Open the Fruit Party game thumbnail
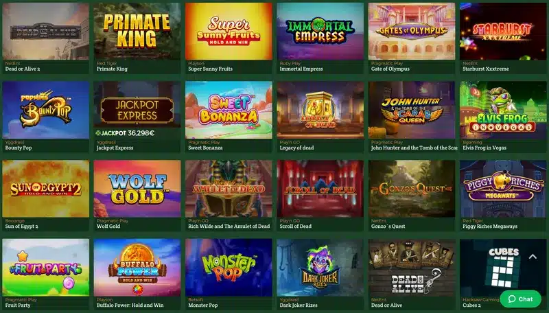The width and height of the screenshot is (549, 313). (45, 268)
